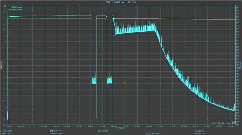Click the chart title 'P181+HUAWEI Mate 10 Pro'
The height and width of the screenshot is (135, 242).
coord(121,2)
